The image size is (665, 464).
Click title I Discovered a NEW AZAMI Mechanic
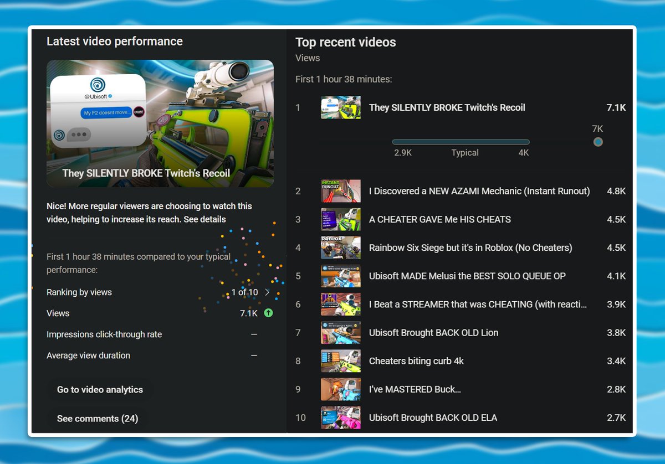(479, 191)
